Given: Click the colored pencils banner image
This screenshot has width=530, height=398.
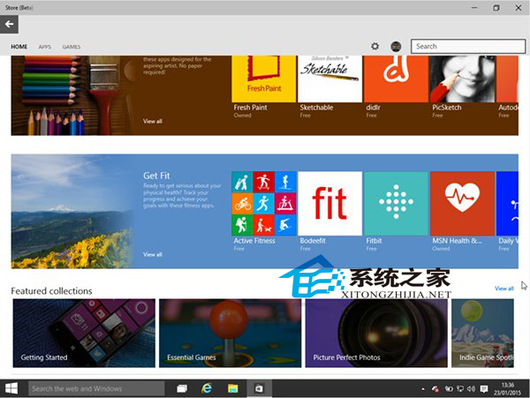Looking at the screenshot, I should click(x=72, y=95).
